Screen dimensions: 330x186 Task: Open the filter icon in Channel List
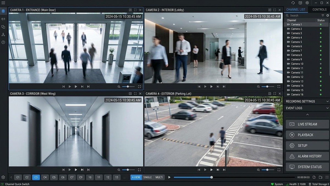point(323,16)
